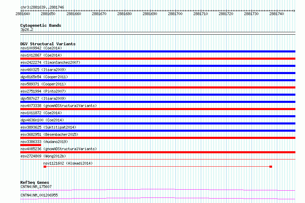Click the blue bar for esv2422274
The height and width of the screenshot is (203, 305).
158,66
